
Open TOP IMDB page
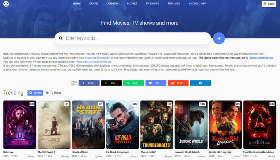point(174,4)
